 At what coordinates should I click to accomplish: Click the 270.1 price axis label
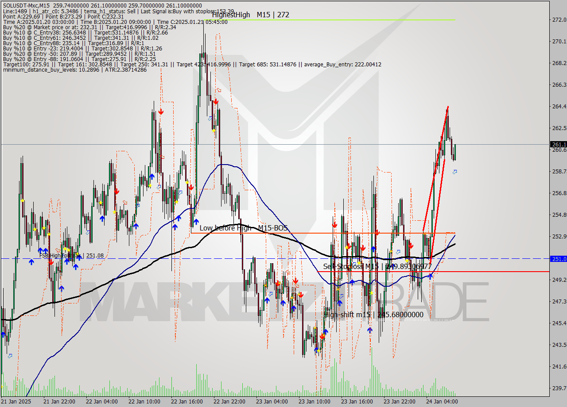559,42
